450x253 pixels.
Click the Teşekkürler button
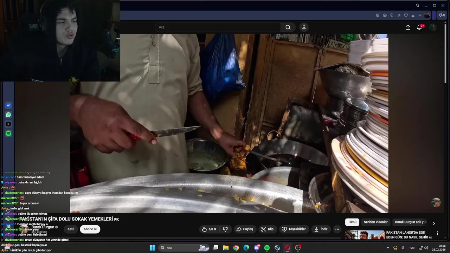pyautogui.click(x=294, y=229)
